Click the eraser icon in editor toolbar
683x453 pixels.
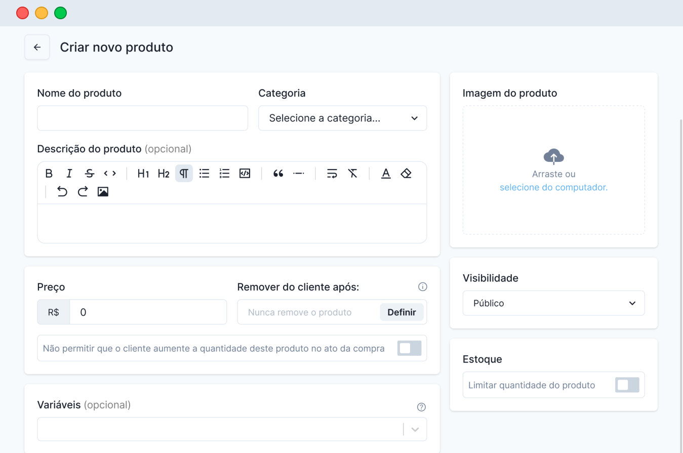(x=406, y=174)
